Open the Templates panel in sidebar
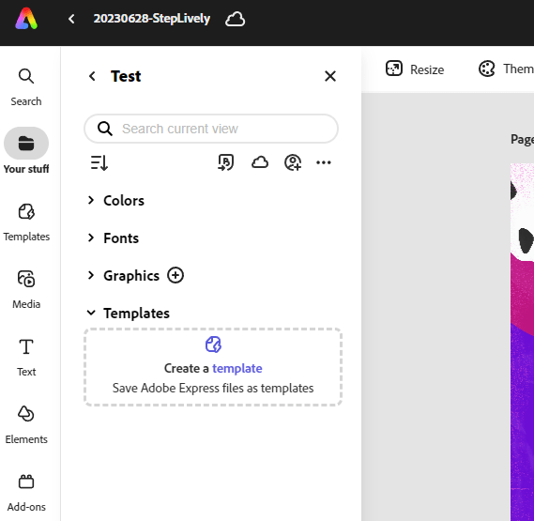The width and height of the screenshot is (534, 521). (x=26, y=222)
